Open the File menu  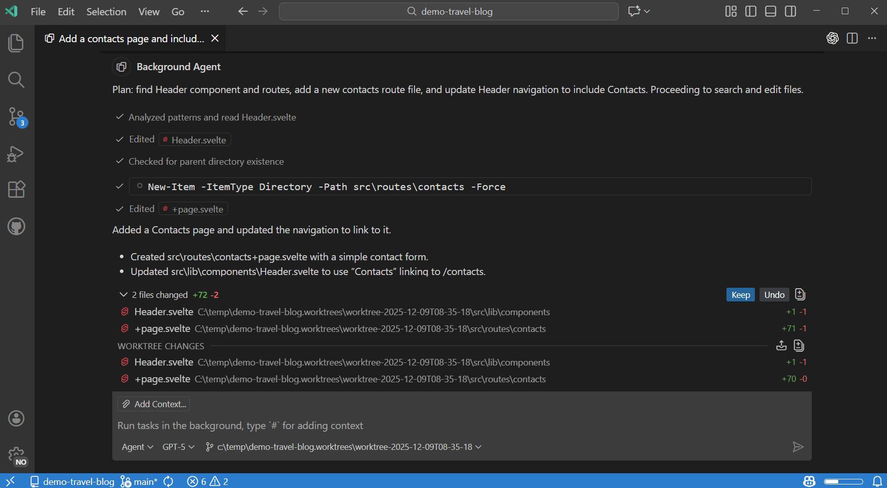(x=38, y=11)
